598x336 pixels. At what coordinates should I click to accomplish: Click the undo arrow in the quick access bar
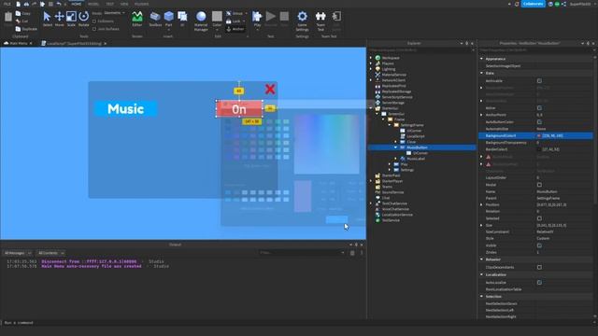click(58, 4)
